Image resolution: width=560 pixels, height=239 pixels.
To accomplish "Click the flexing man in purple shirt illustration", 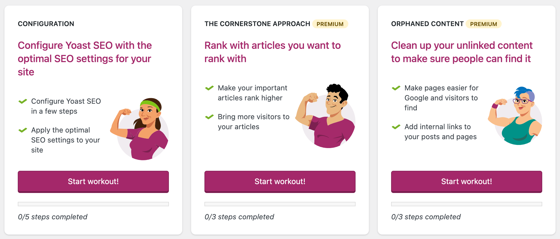I will 326,116.
